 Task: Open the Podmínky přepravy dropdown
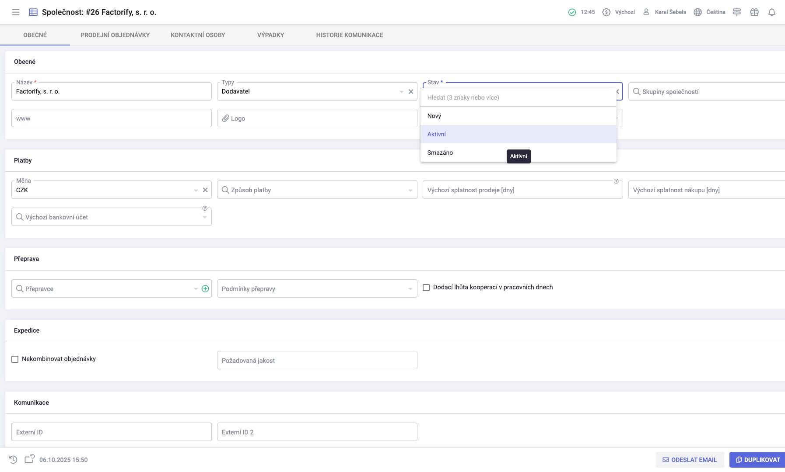410,289
